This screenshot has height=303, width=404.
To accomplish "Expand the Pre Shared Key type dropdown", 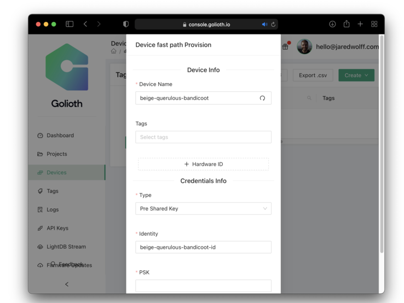I will [x=203, y=209].
